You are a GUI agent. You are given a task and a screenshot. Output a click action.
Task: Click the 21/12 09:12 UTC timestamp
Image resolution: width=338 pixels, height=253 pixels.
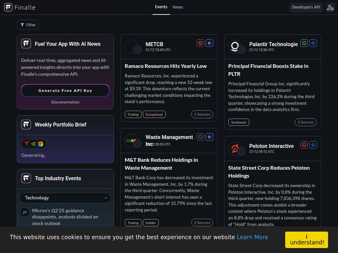coord(262,152)
